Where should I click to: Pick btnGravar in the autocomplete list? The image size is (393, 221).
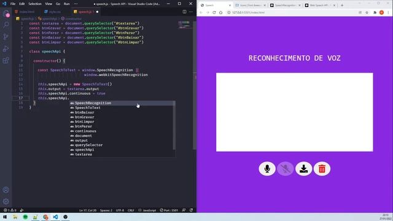(x=122, y=117)
